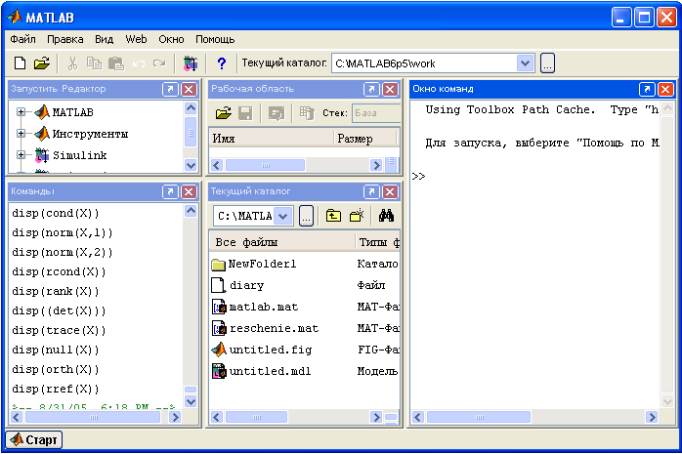
Task: Select disp(cond(X)) in command history
Action: pos(56,213)
